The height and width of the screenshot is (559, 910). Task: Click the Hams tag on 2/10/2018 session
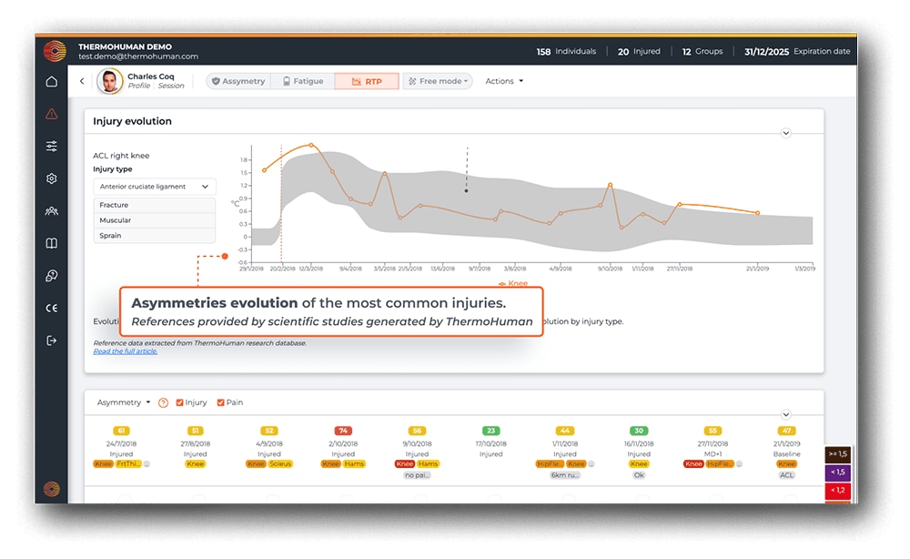354,463
